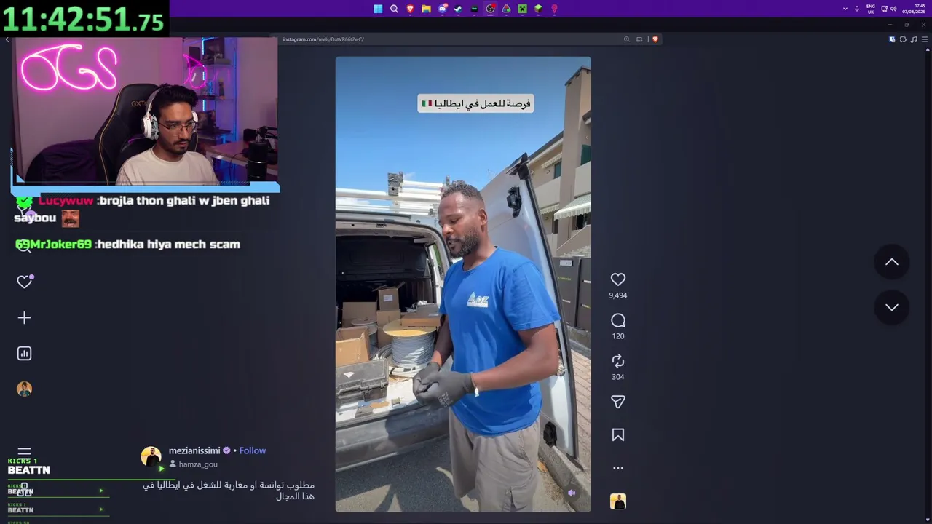This screenshot has height=524, width=932.
Task: Mute the reel with the speaker button
Action: (x=572, y=493)
